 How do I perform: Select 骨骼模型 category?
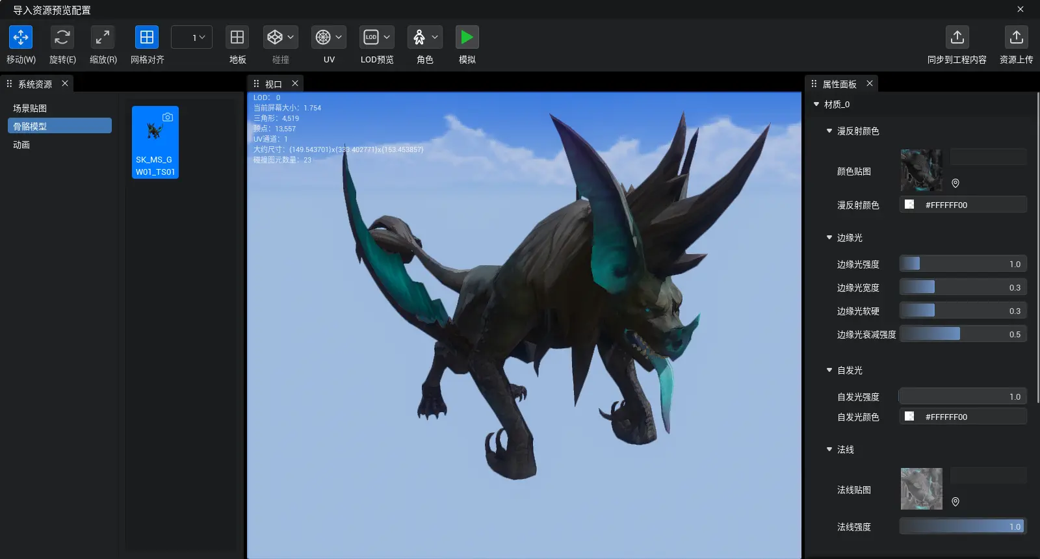click(x=60, y=125)
